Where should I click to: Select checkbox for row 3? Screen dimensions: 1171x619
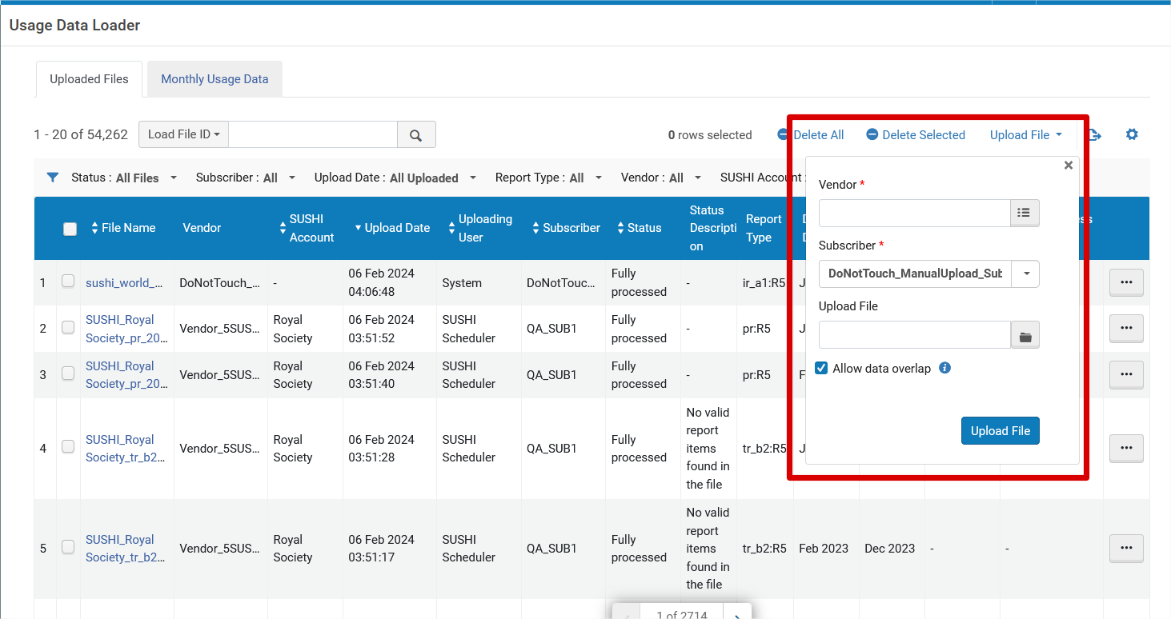68,373
